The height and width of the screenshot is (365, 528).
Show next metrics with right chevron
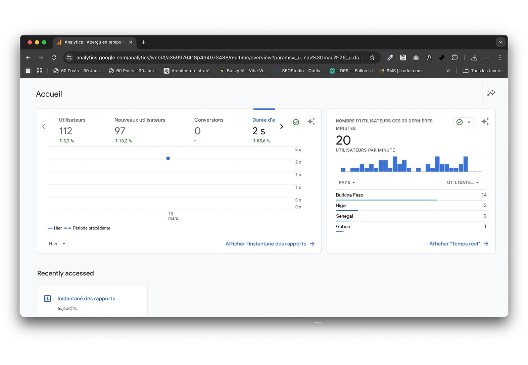pos(282,127)
